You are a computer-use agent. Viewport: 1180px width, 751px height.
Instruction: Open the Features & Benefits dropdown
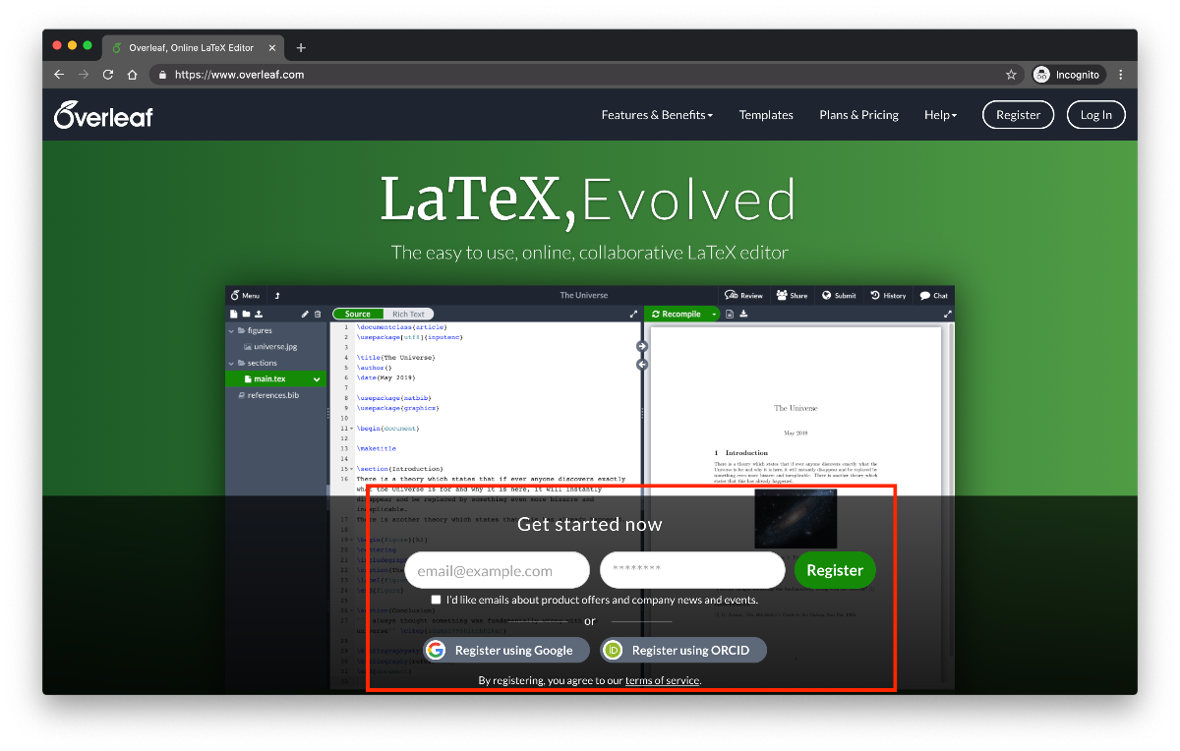pos(657,115)
